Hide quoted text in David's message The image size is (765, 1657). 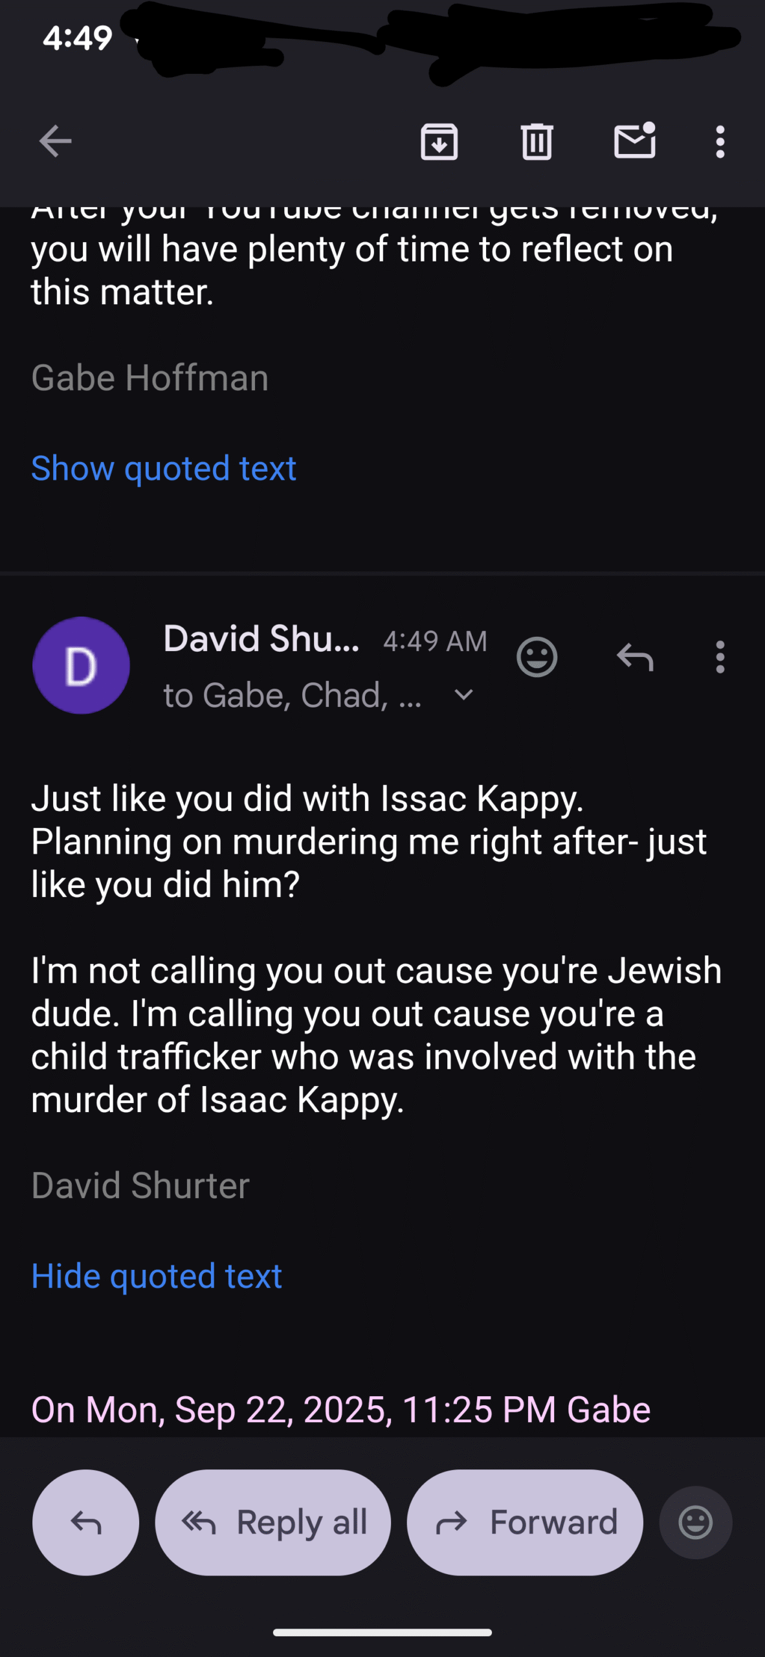157,1276
